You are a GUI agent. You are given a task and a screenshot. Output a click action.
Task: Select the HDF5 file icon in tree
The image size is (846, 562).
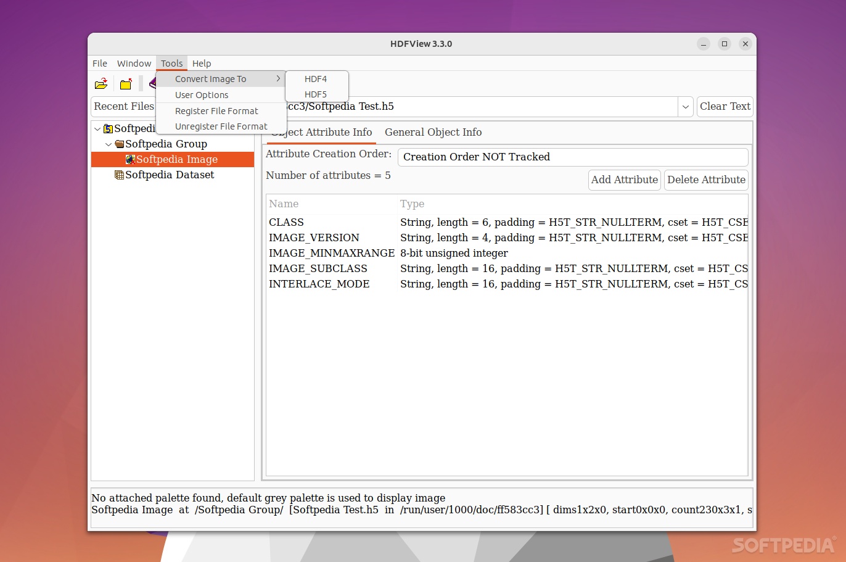(x=108, y=128)
